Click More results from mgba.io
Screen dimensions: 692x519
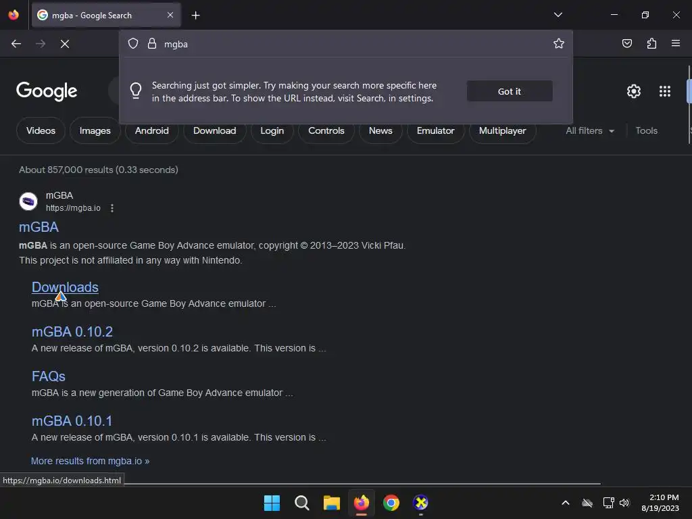pyautogui.click(x=90, y=461)
